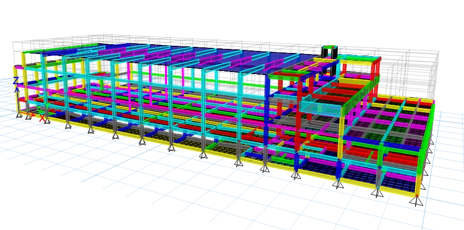
Task: Pick the support symbol beneath the front blue column
Action: pos(295,175)
